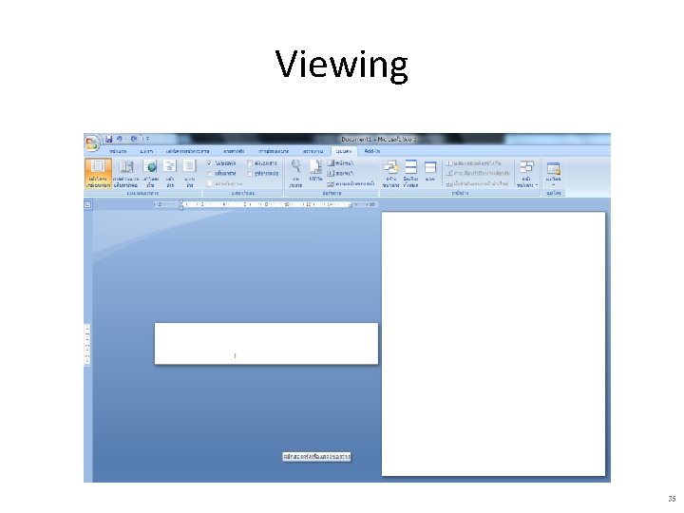Open the round Office button menu
The width and height of the screenshot is (684, 513).
click(x=92, y=143)
